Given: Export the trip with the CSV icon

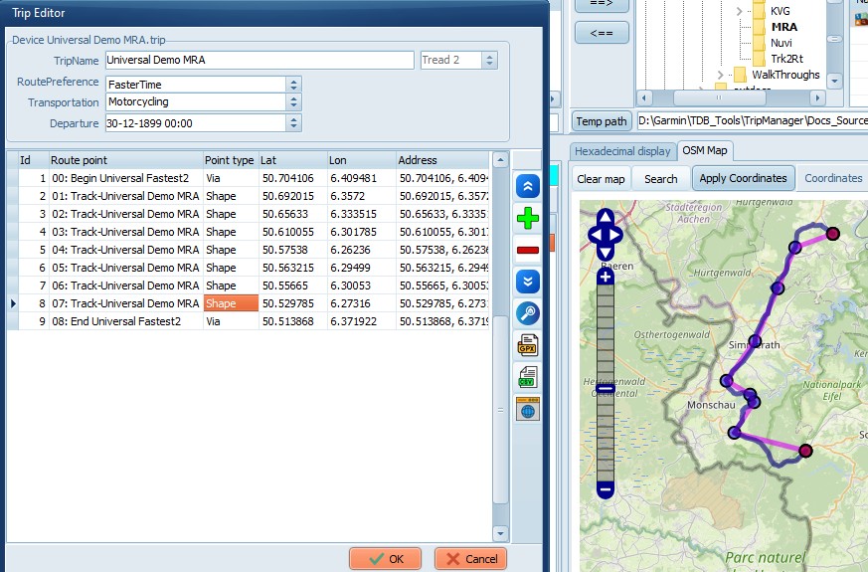Looking at the screenshot, I should point(528,377).
